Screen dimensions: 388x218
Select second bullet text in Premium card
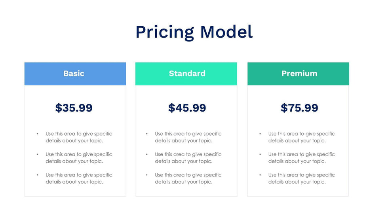click(x=301, y=158)
